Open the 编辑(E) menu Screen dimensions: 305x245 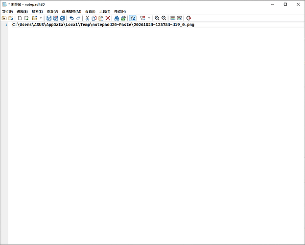22,11
